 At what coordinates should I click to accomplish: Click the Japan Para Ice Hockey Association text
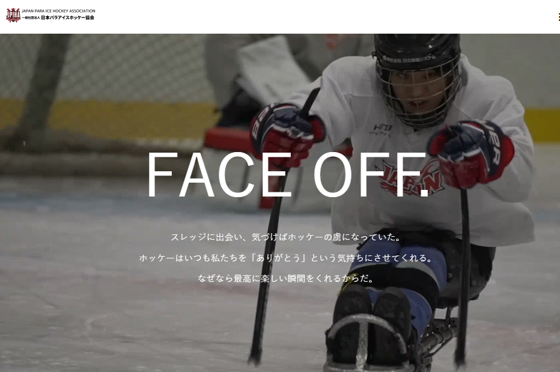click(58, 11)
